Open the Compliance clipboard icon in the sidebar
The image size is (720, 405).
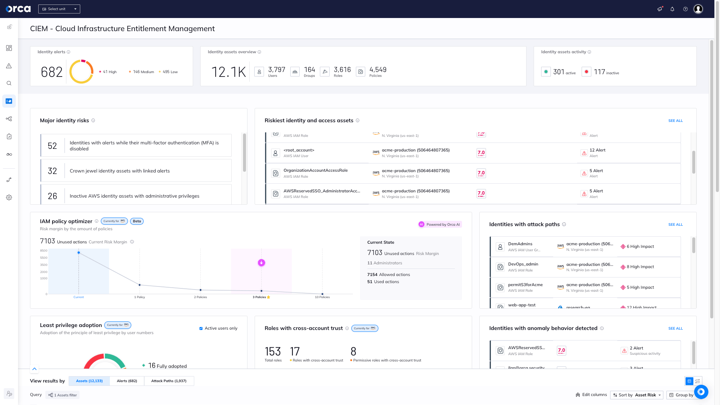click(9, 136)
